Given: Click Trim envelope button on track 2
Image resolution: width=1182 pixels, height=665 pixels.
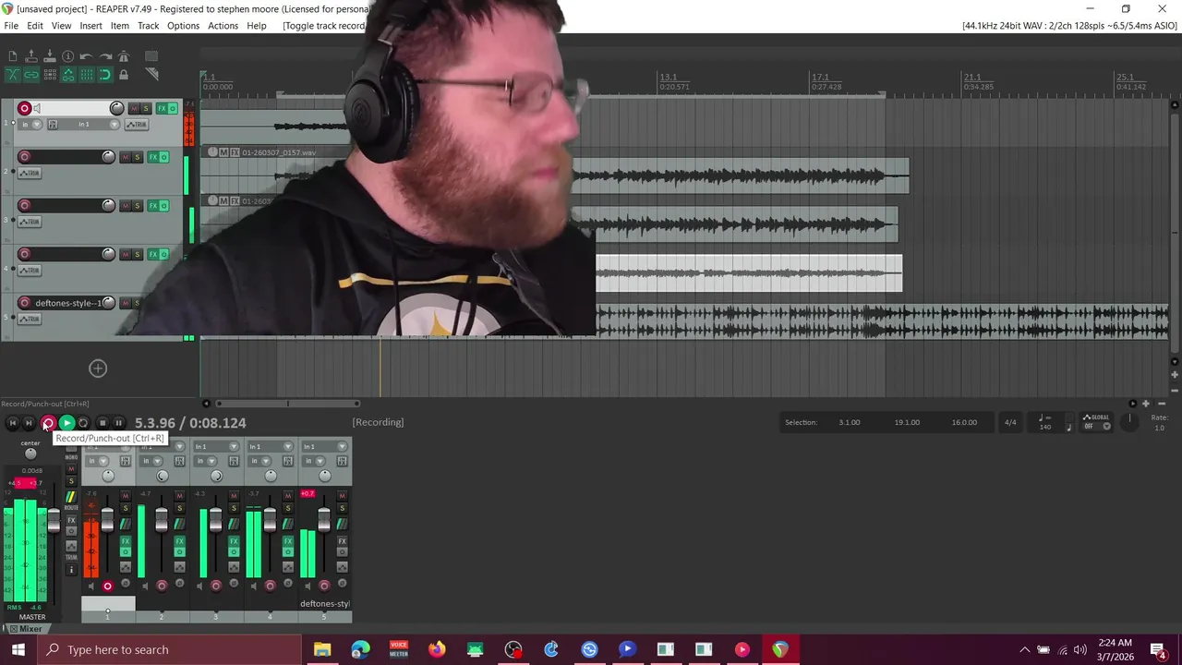Looking at the screenshot, I should click(30, 173).
